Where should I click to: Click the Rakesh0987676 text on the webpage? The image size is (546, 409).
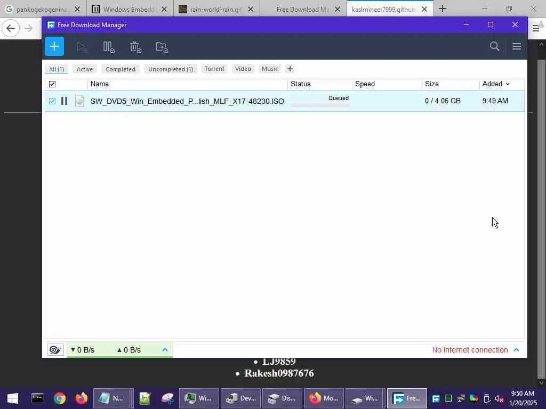tap(279, 373)
